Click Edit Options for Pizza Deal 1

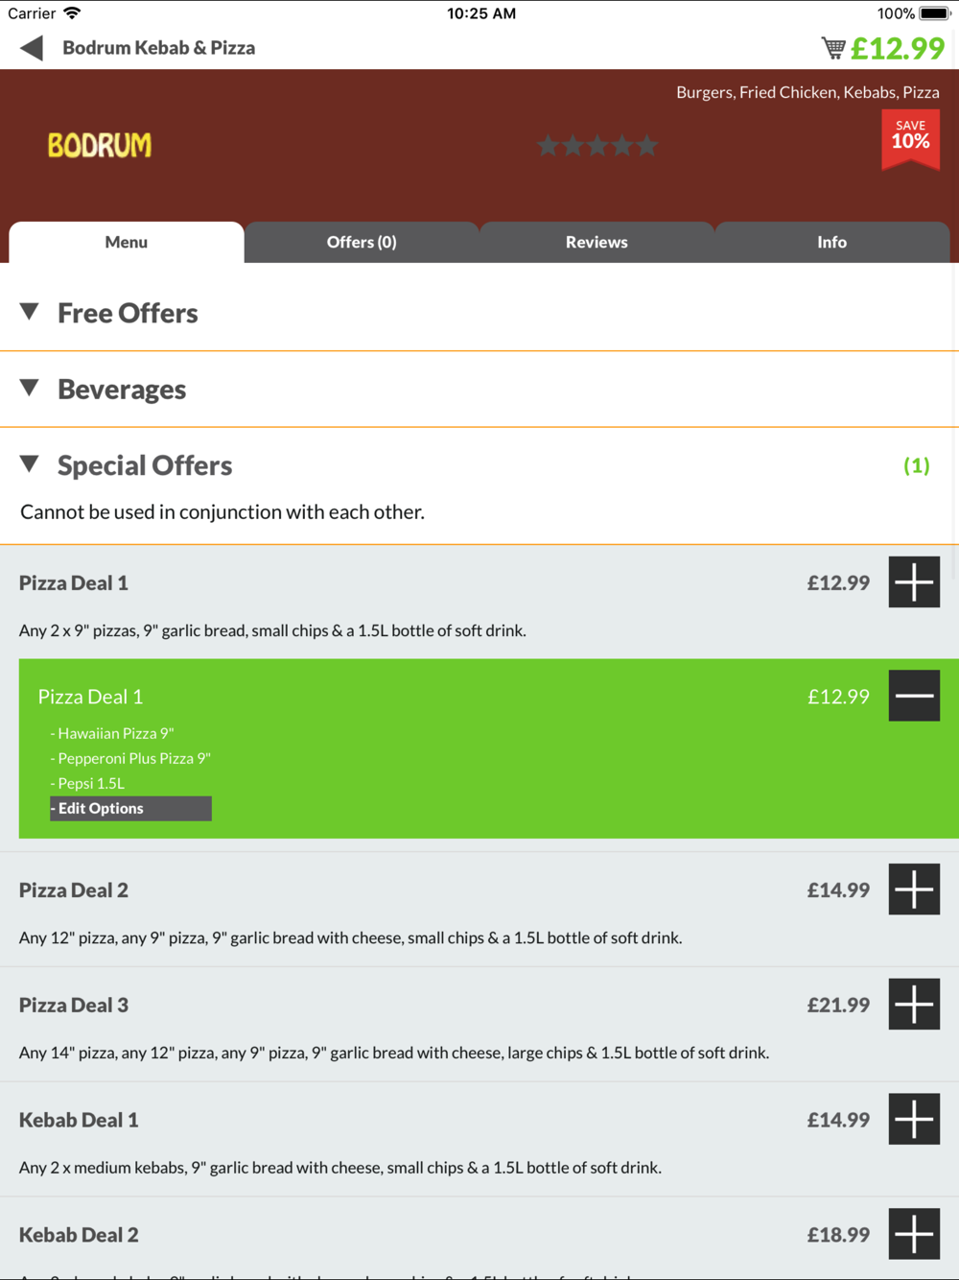tap(130, 808)
